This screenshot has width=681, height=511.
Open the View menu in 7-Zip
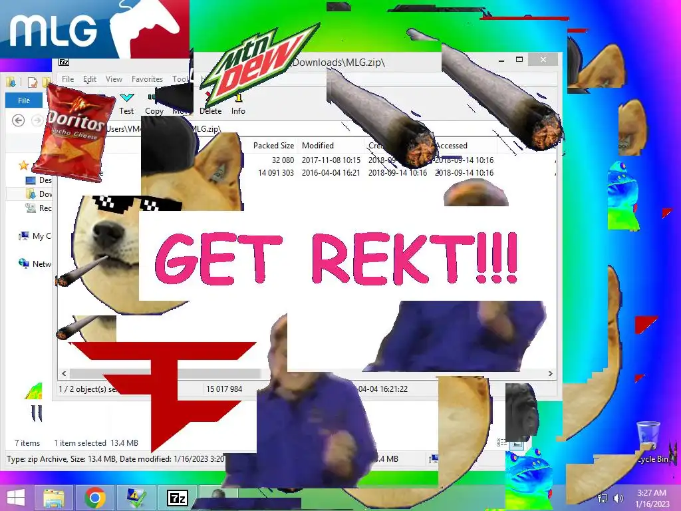pos(114,79)
